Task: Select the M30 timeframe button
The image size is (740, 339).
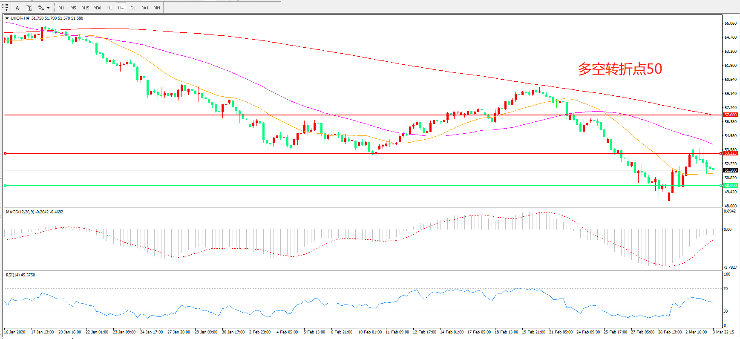Action: [x=97, y=8]
